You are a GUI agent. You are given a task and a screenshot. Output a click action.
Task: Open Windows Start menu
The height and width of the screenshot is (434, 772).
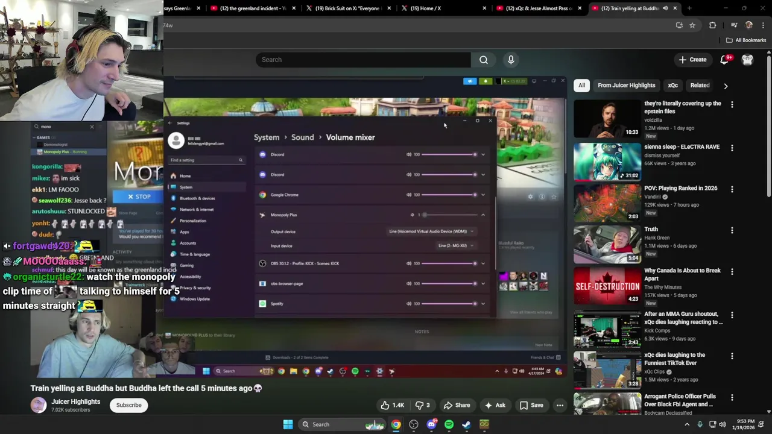[x=288, y=424]
